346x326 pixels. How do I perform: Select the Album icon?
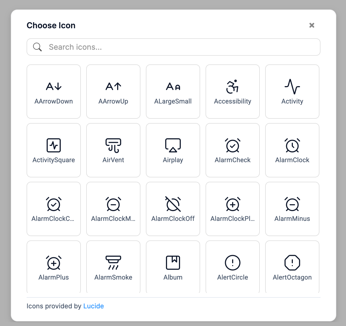tap(173, 267)
